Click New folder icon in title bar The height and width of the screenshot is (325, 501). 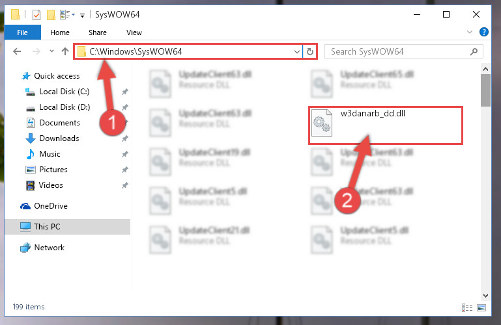[51, 15]
